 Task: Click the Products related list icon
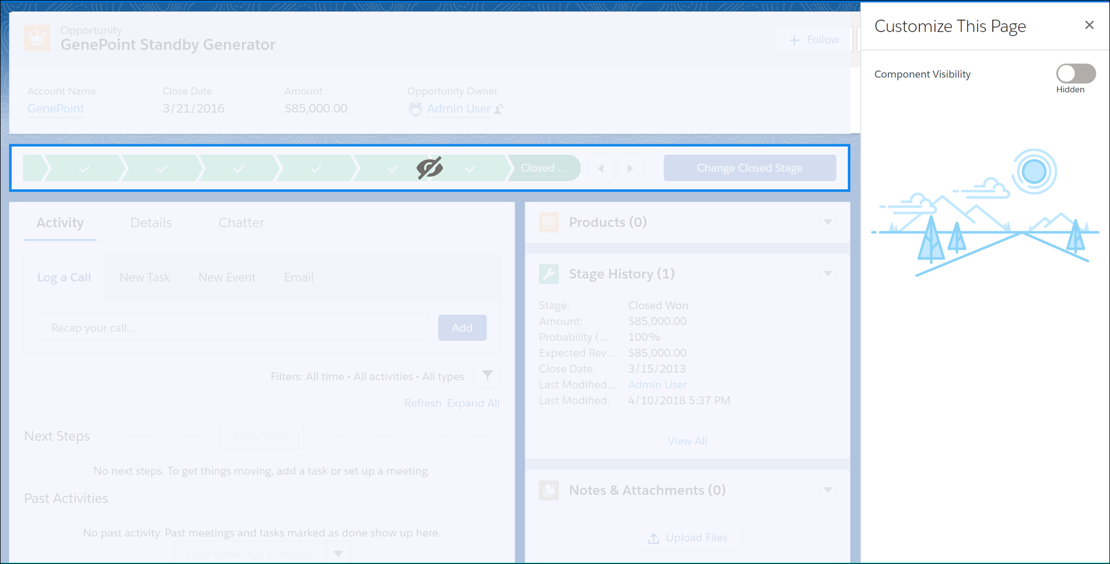click(549, 222)
